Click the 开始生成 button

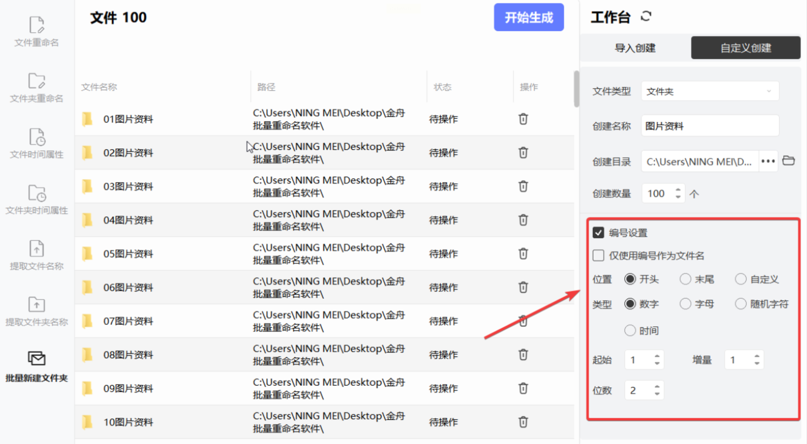(x=528, y=17)
